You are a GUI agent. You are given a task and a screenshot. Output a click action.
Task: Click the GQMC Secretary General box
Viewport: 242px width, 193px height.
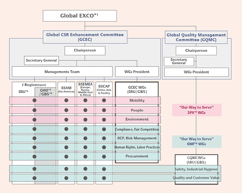(179, 61)
